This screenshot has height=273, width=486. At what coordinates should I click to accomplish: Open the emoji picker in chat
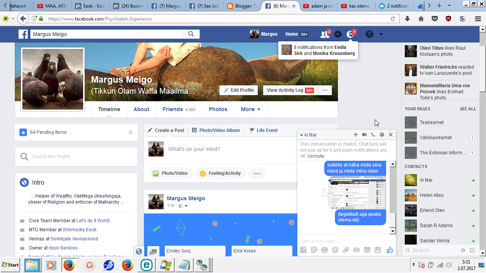tap(335, 250)
